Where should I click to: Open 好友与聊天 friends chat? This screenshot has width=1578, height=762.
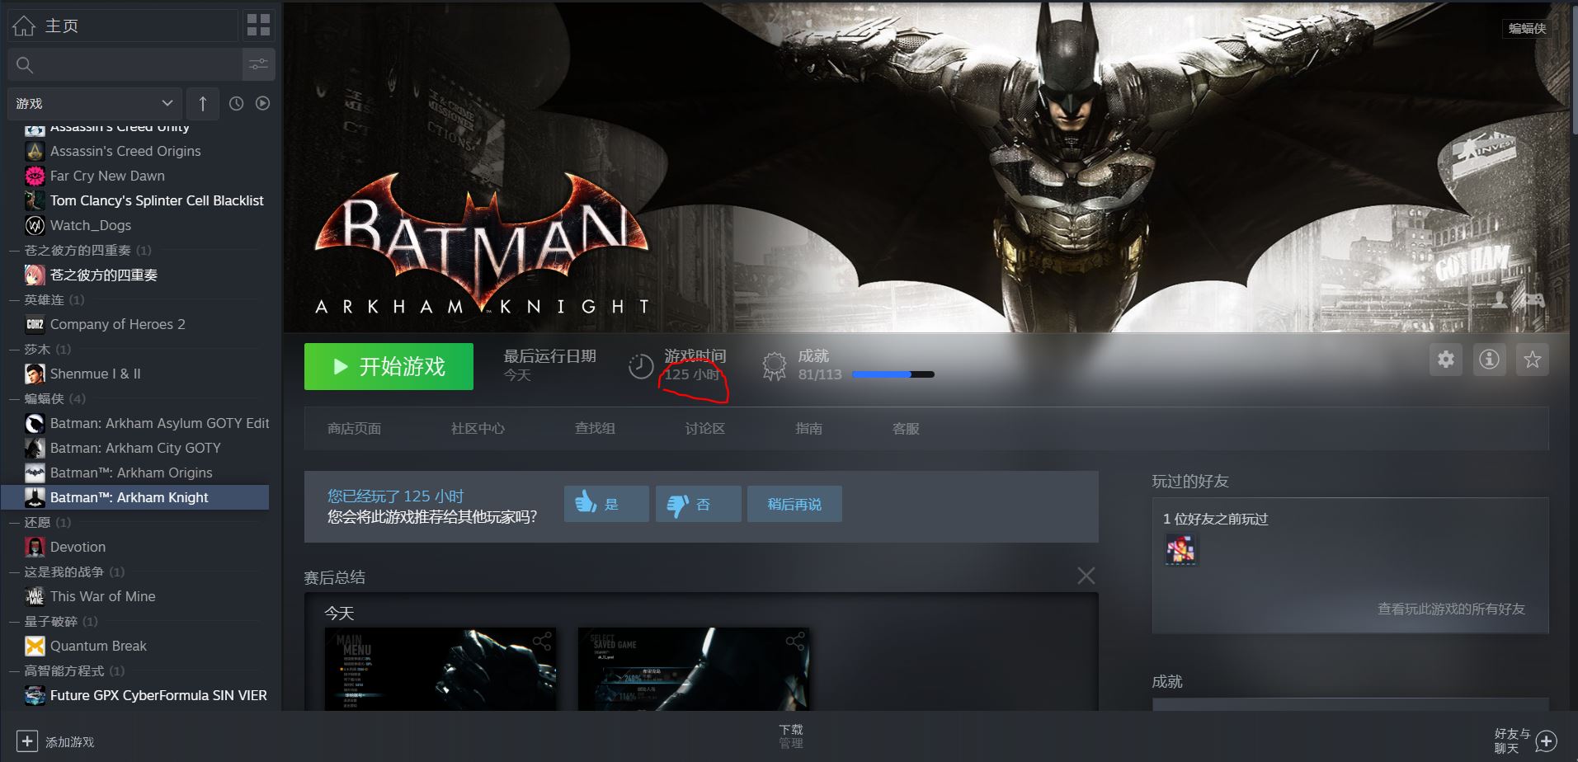[1525, 741]
